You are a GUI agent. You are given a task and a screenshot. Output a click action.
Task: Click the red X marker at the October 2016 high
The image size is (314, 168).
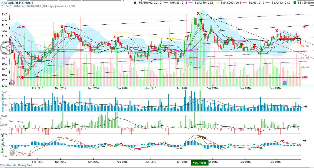click(277, 31)
